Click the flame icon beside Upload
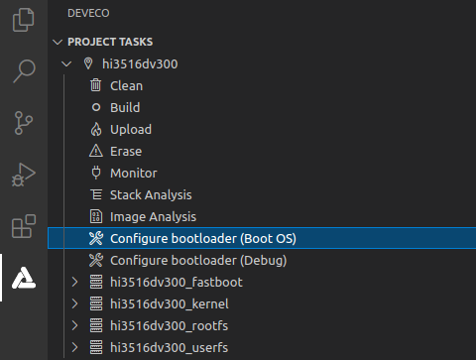Image resolution: width=476 pixels, height=360 pixels. [x=96, y=129]
